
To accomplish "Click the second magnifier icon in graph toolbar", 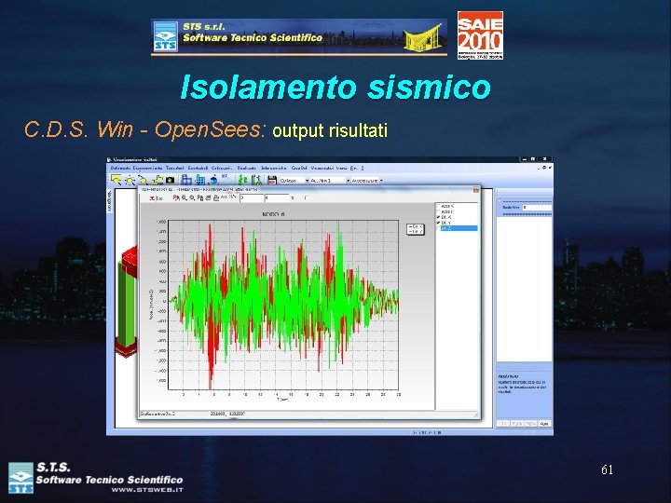I will [192, 198].
